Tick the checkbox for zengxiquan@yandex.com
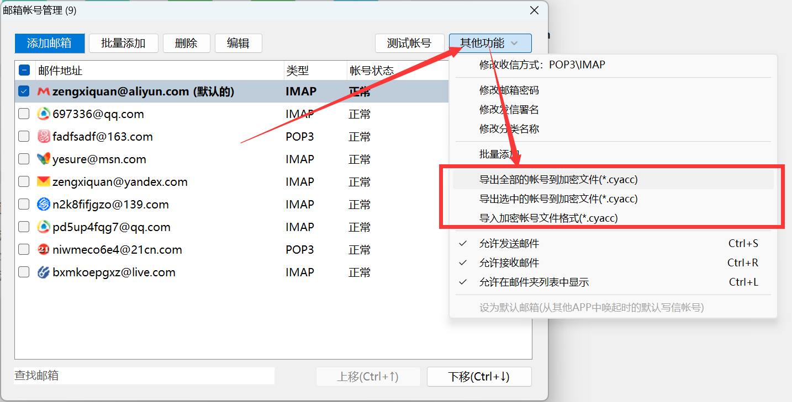Screen dimensions: 792x402 tap(24, 182)
